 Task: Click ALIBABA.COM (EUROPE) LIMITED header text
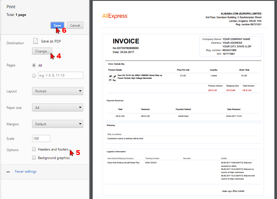tap(241, 14)
